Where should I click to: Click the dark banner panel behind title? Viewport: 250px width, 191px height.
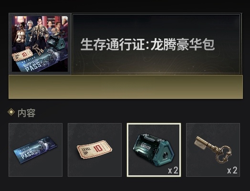pyautogui.click(x=156, y=44)
